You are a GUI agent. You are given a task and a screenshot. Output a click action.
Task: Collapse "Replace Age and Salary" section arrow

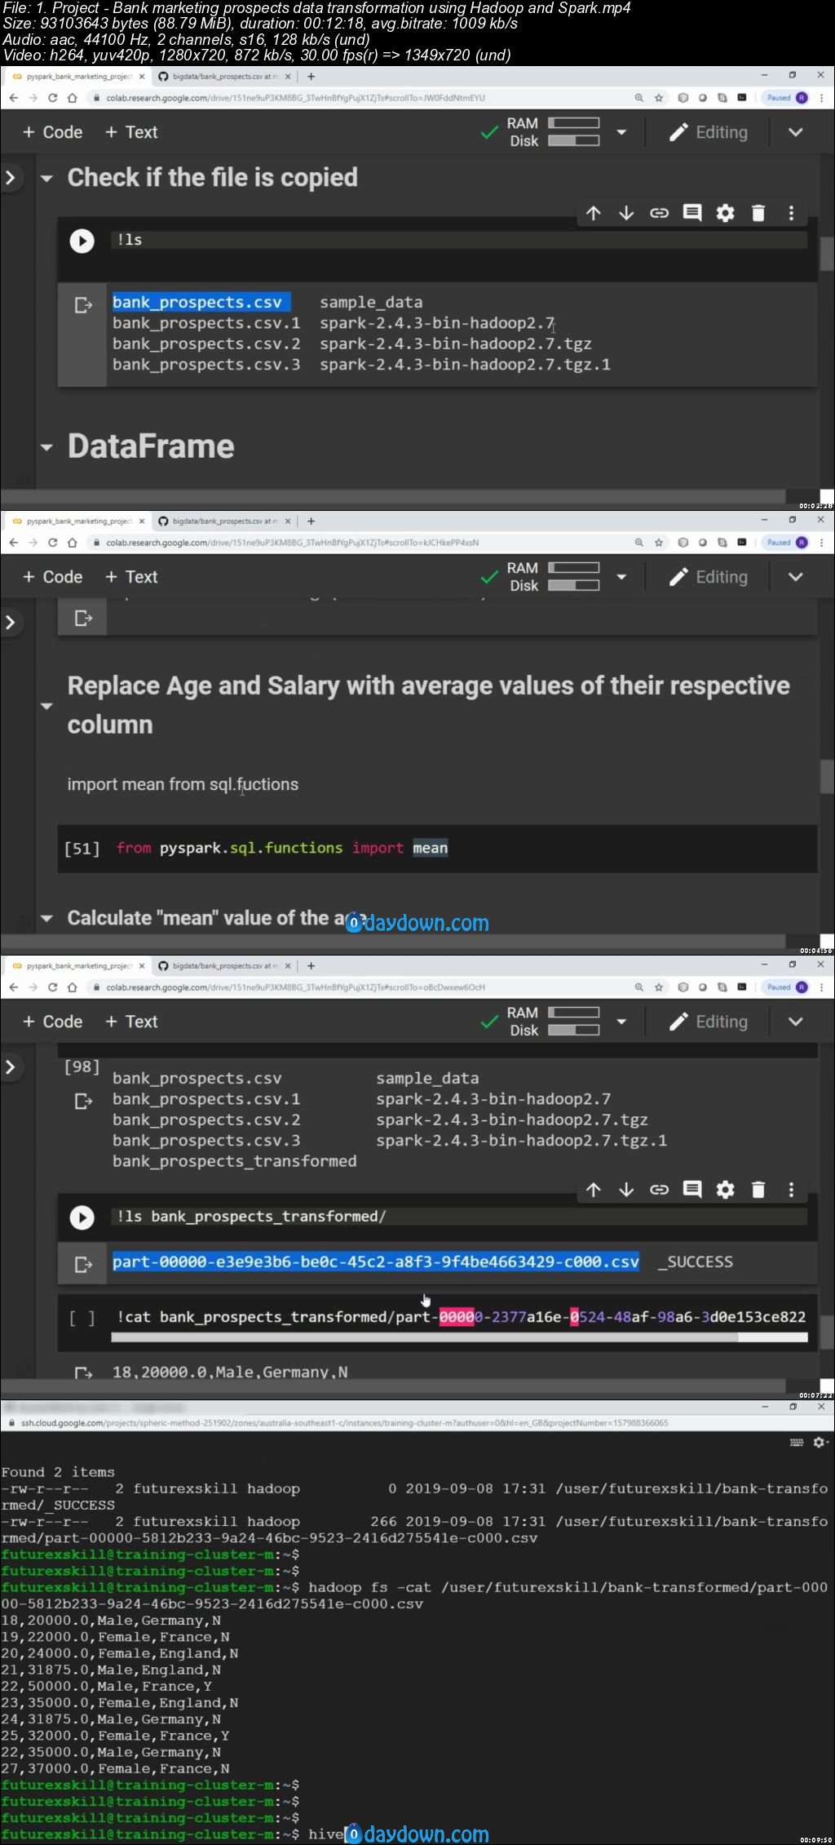pos(46,706)
